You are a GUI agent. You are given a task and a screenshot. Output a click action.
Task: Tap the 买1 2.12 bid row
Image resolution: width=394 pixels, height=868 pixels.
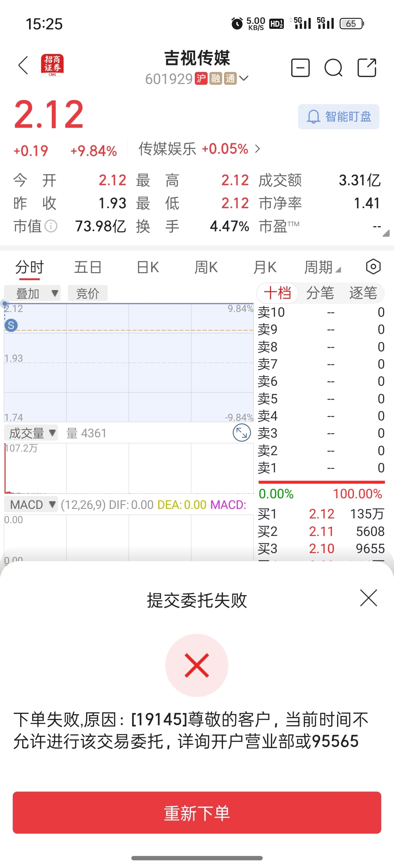[321, 514]
